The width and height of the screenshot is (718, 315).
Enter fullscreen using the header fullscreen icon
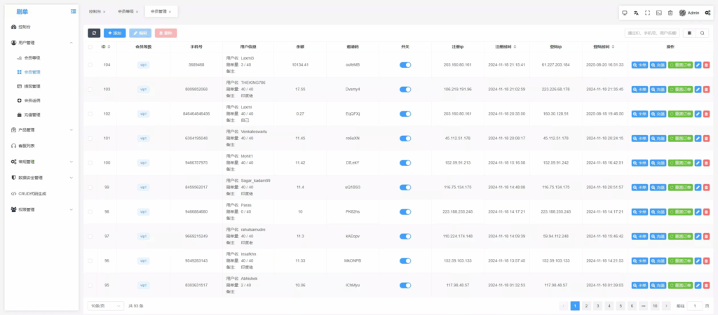point(647,13)
